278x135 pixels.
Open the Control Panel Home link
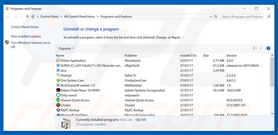pyautogui.click(x=25, y=27)
